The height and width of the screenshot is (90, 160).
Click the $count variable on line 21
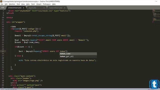18,42
